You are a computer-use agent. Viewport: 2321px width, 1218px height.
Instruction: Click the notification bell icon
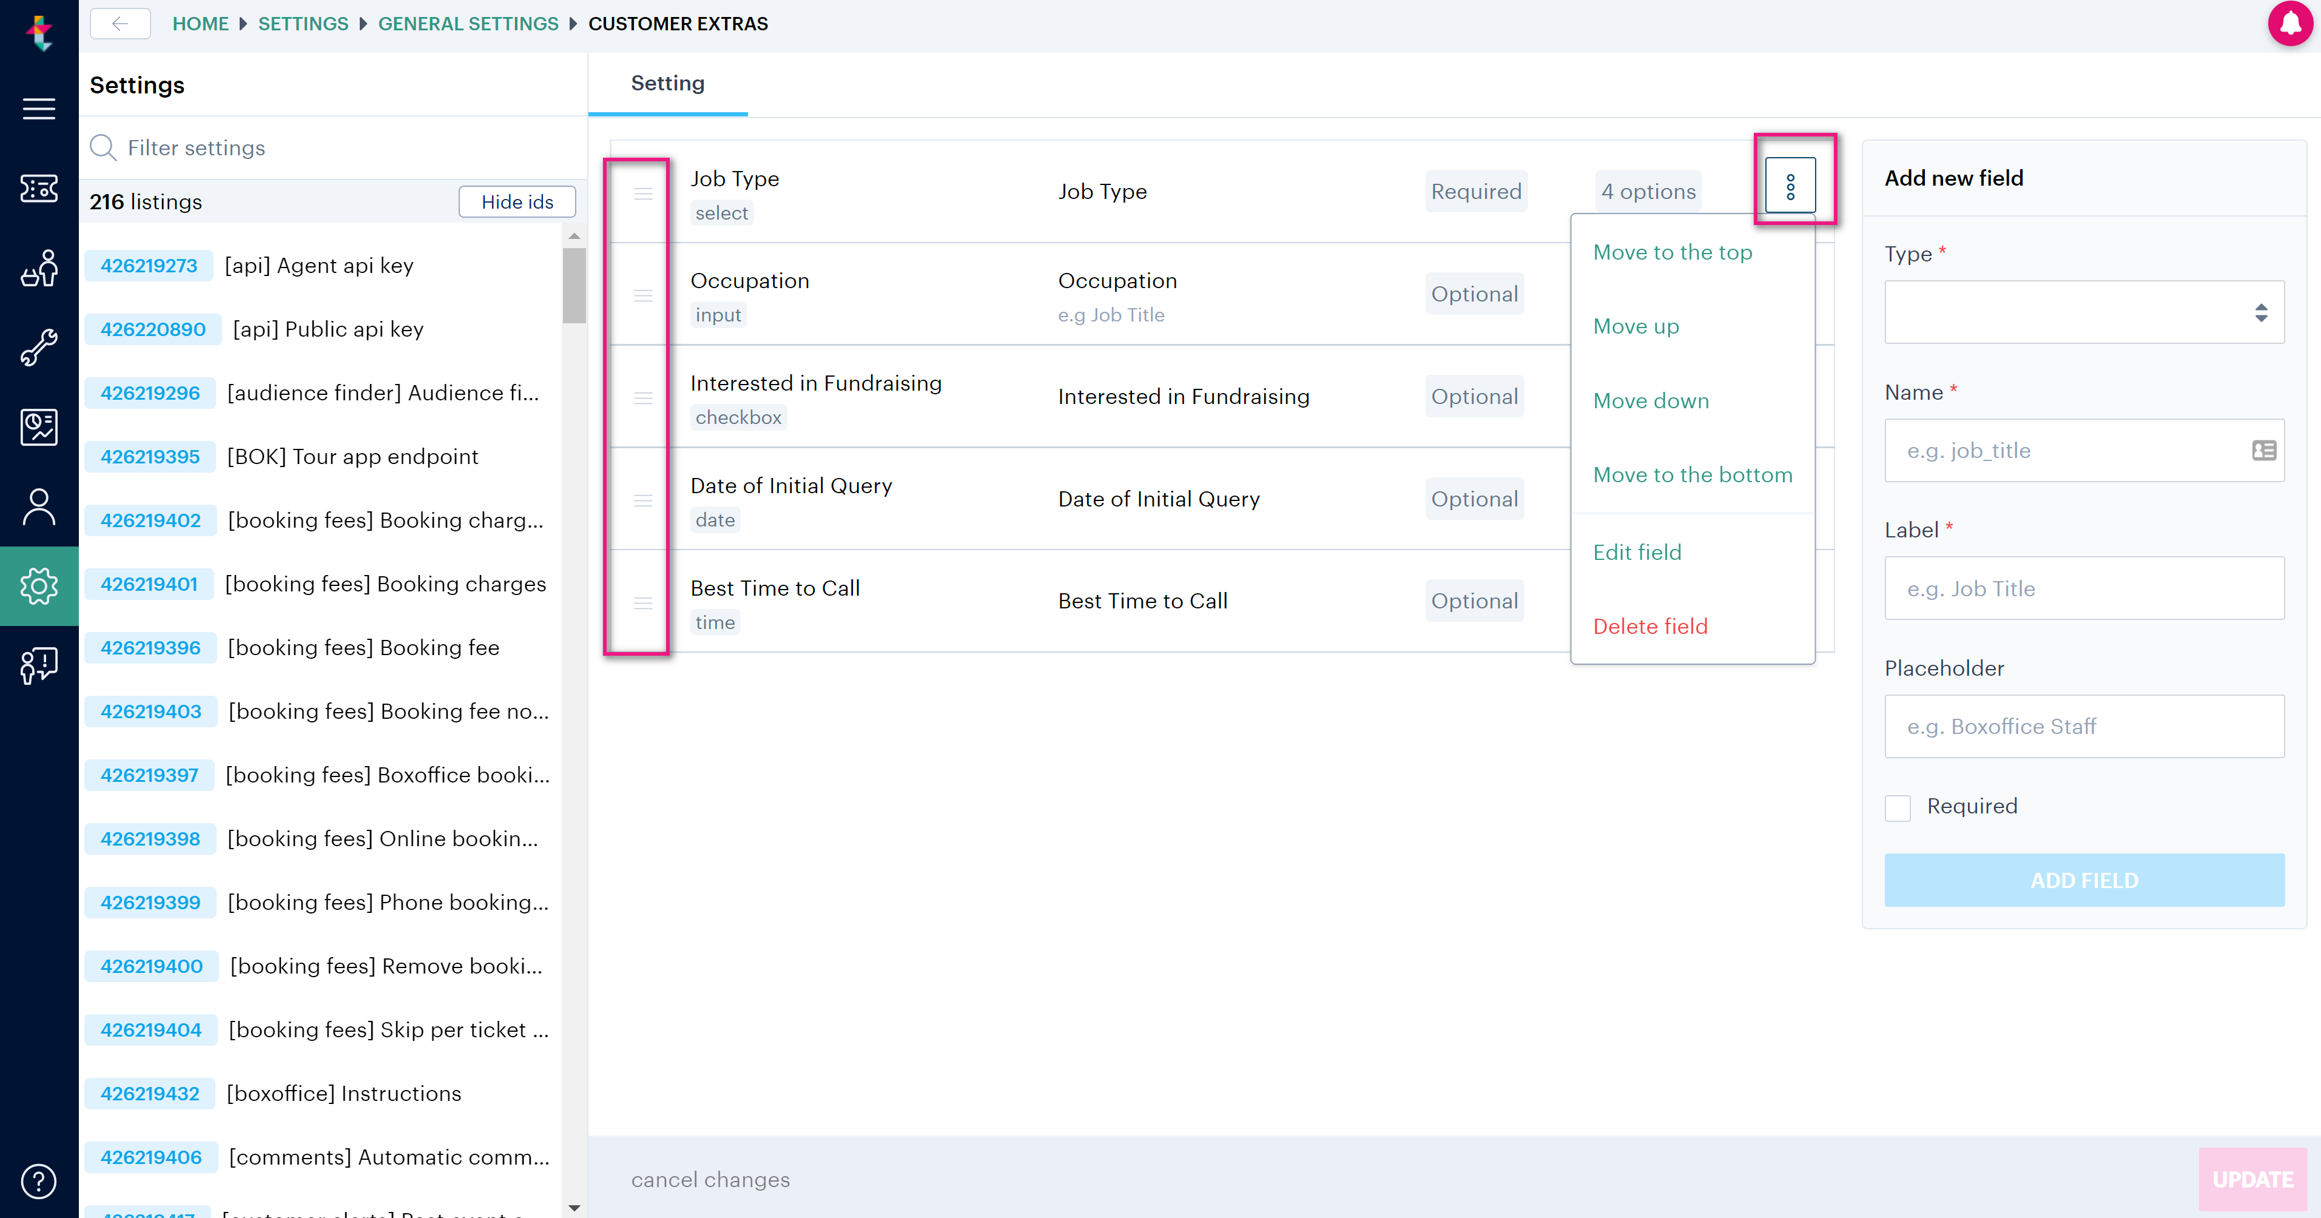point(2289,22)
